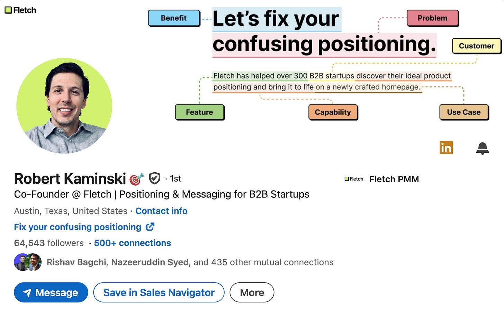The image size is (504, 316).
Task: Click the send arrow icon in Message button
Action: (x=28, y=292)
